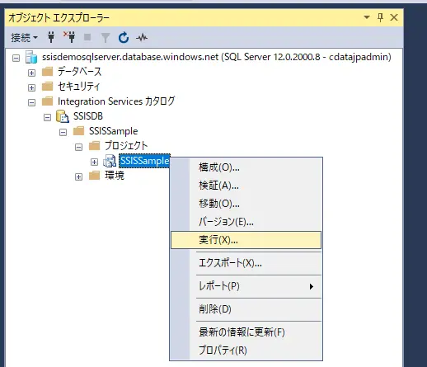Screen dimensions: 427x367
Task: Click the SSISSample project package icon
Action: pyautogui.click(x=110, y=161)
